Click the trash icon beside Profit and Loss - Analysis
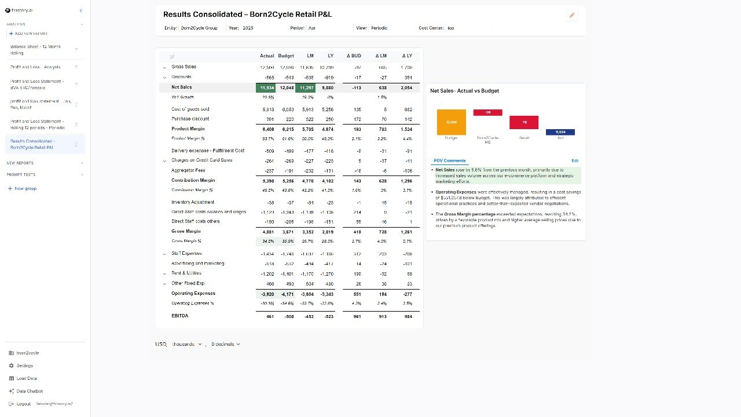Image resolution: width=741 pixels, height=417 pixels. [x=76, y=67]
